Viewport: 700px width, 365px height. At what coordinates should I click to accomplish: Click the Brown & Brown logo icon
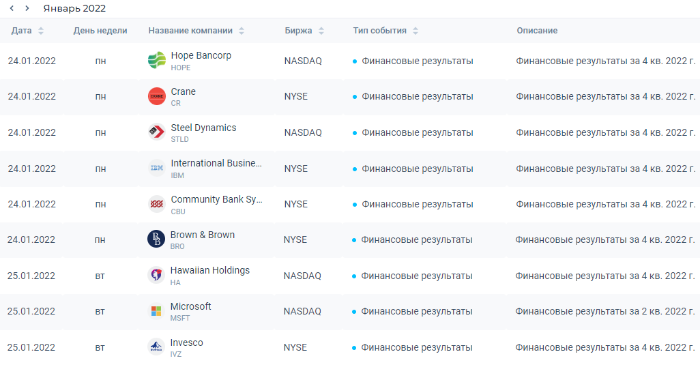[x=156, y=239]
